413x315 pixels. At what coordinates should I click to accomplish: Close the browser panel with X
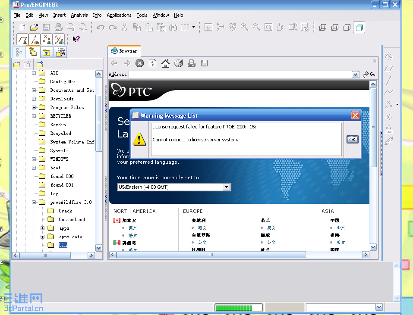point(375,61)
